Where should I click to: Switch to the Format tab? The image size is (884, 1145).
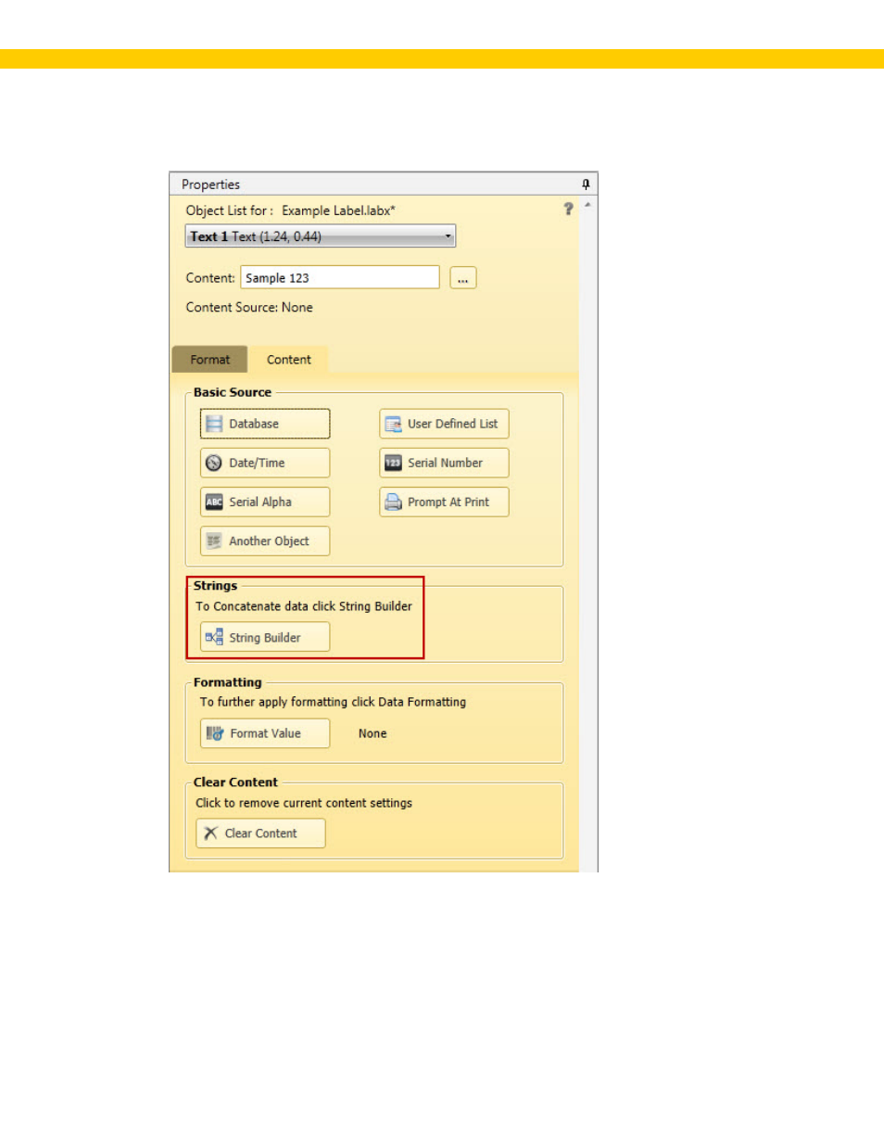tap(209, 360)
